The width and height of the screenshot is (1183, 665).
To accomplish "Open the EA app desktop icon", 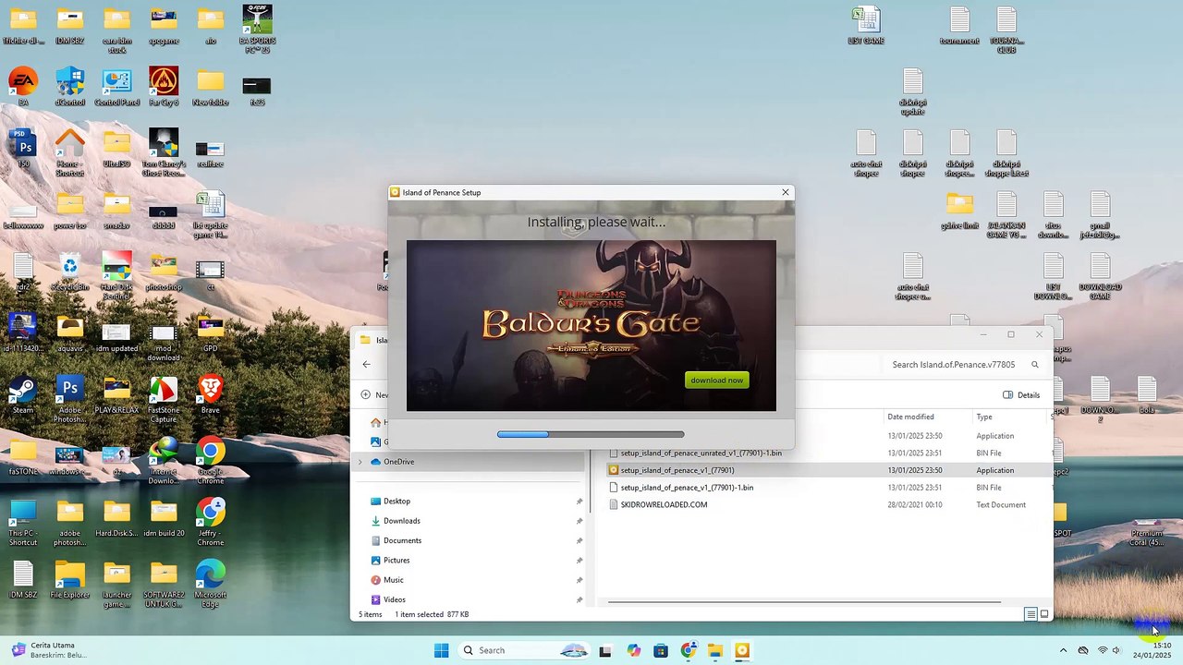I will pyautogui.click(x=23, y=86).
